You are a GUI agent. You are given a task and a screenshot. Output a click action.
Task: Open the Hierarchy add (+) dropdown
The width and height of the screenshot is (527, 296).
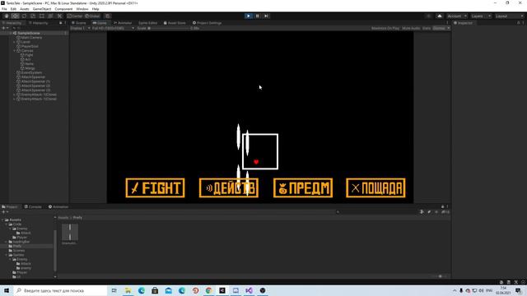click(x=4, y=28)
